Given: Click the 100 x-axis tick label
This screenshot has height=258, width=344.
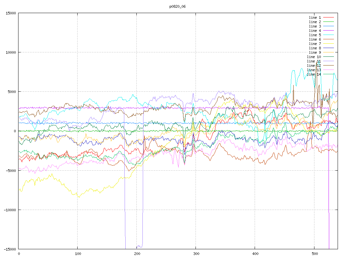Looking at the screenshot, I should tap(78, 254).
